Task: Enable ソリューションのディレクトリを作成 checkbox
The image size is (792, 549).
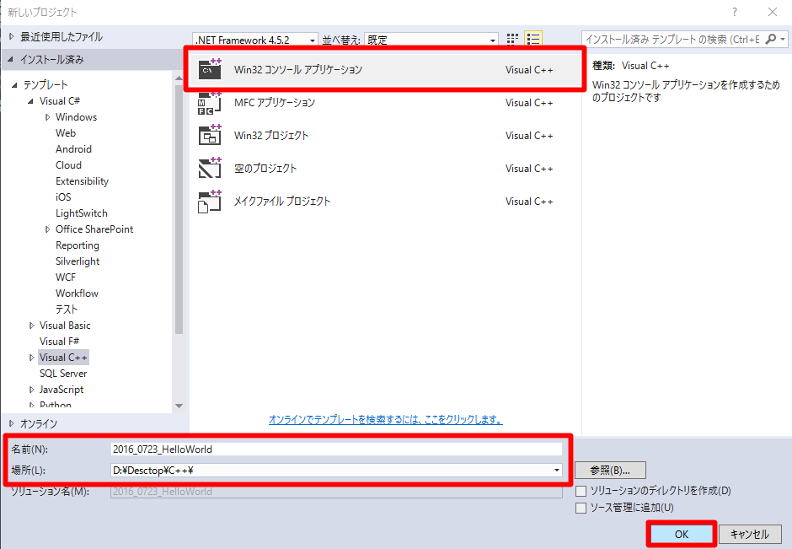Action: pos(581,491)
